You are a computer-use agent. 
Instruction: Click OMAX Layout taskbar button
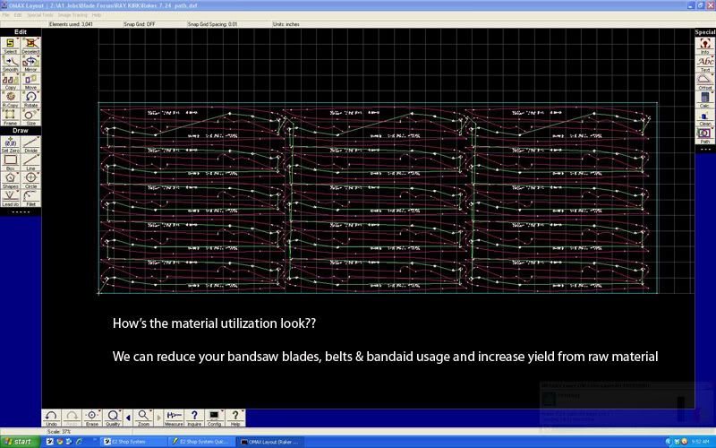pos(270,442)
